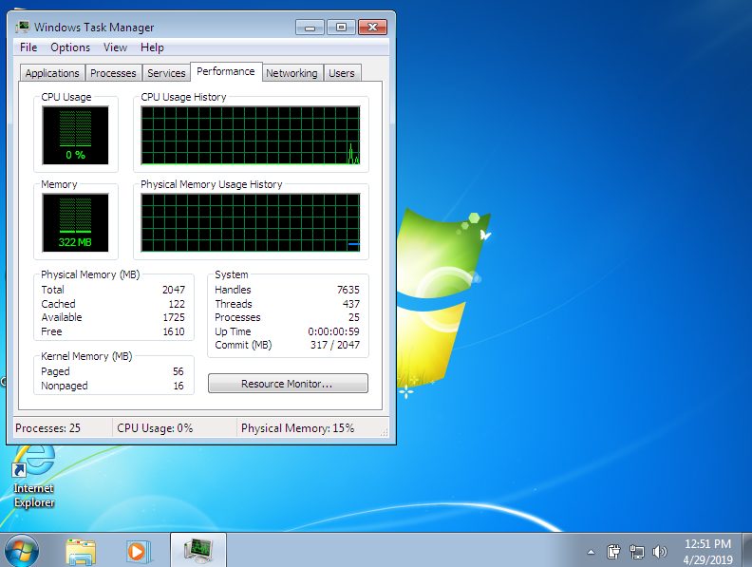Click the Nonpaged value 16
This screenshot has width=752, height=567.
179,386
